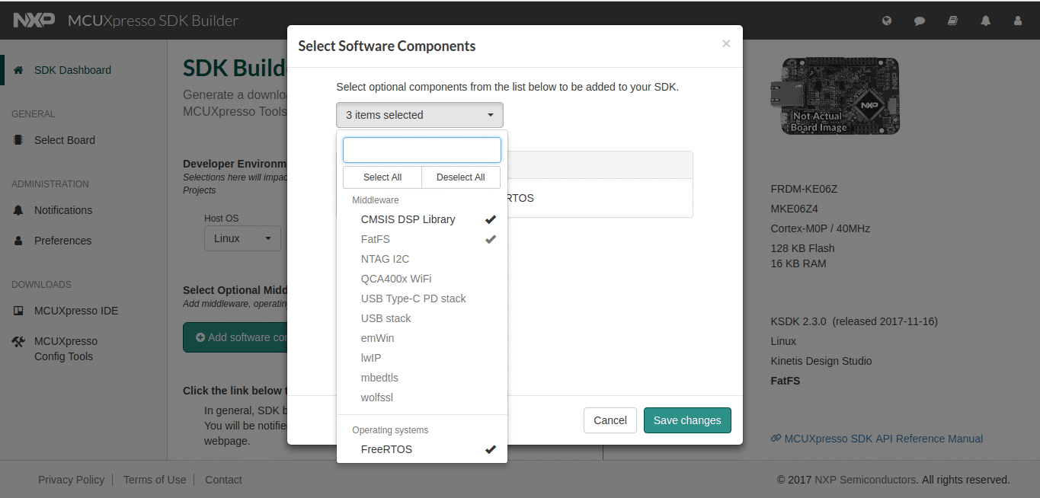
Task: Open Contact footer link
Action: point(223,480)
